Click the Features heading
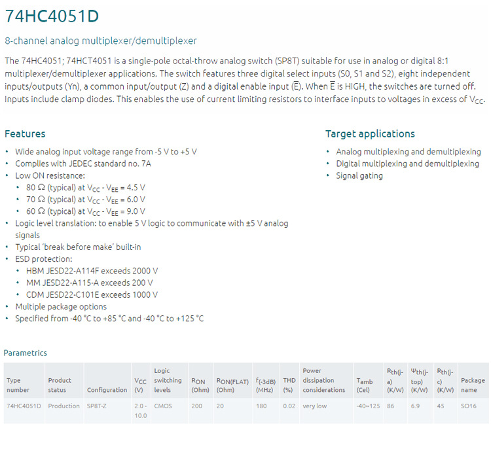This screenshot has width=491, height=458. pyautogui.click(x=25, y=133)
